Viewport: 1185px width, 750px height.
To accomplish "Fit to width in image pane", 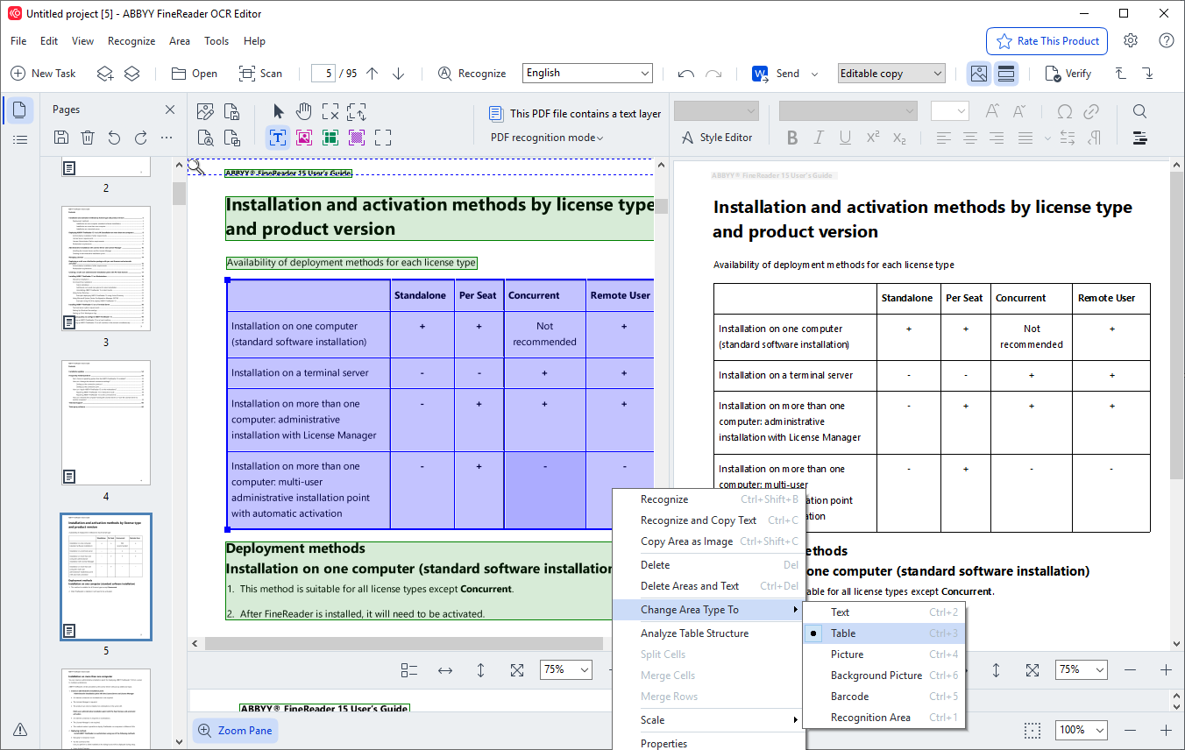I will 445,670.
